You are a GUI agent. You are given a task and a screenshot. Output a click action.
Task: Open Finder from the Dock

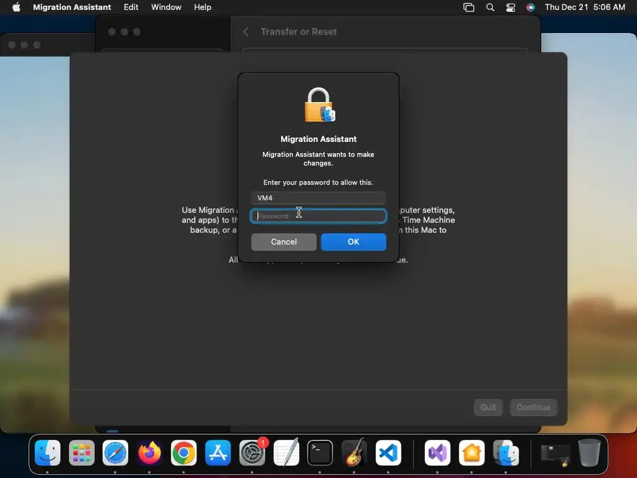coord(47,453)
